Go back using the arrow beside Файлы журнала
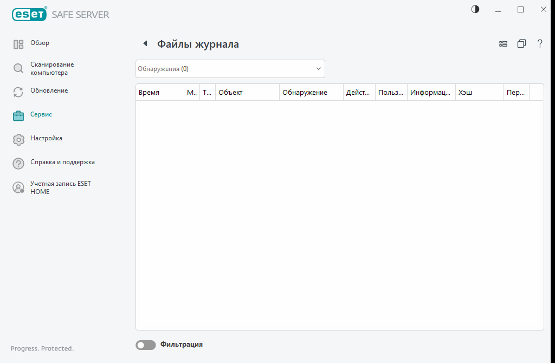The image size is (555, 363). coord(145,43)
